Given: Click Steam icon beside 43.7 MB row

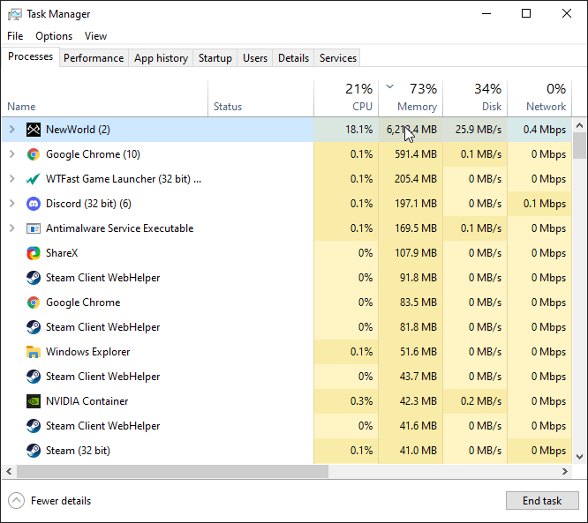Looking at the screenshot, I should 34,377.
